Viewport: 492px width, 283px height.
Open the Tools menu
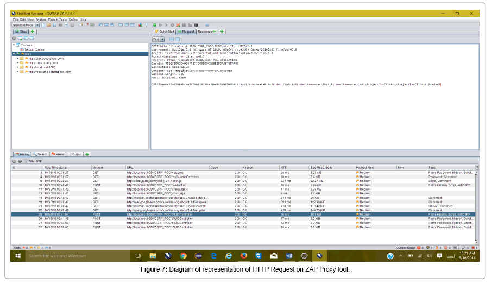click(x=63, y=20)
